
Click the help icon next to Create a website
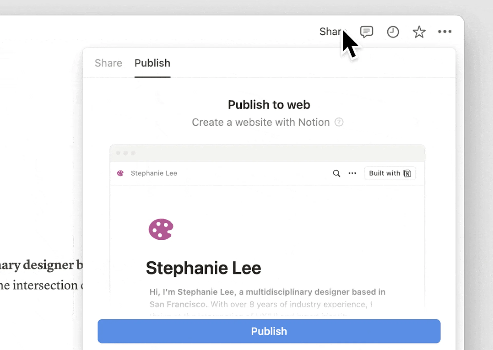tap(339, 122)
